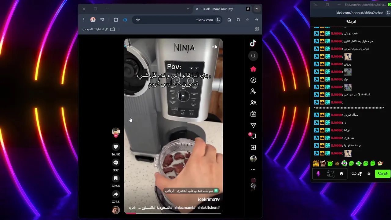Screen dimensions: 391x220
Task: Pick the green halo face emote
Action: pos(330,163)
